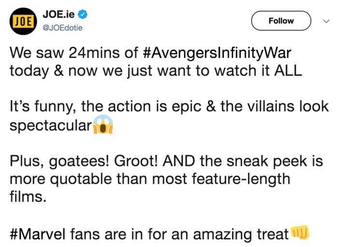Click the capitalized word "ALL"
This screenshot has height=247, width=338.
288,70
